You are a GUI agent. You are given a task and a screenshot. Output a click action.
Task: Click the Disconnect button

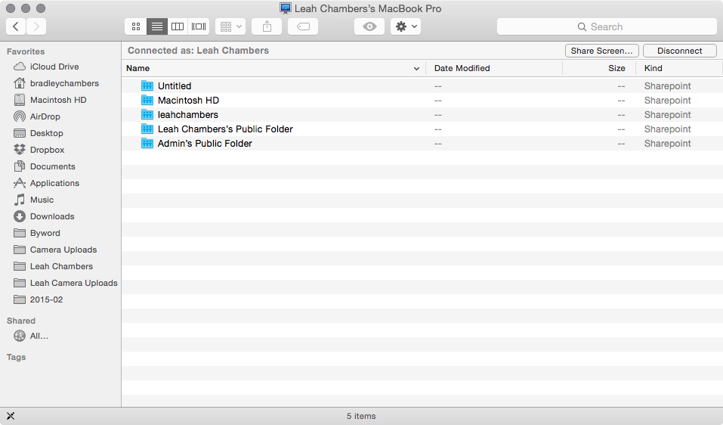tap(680, 51)
